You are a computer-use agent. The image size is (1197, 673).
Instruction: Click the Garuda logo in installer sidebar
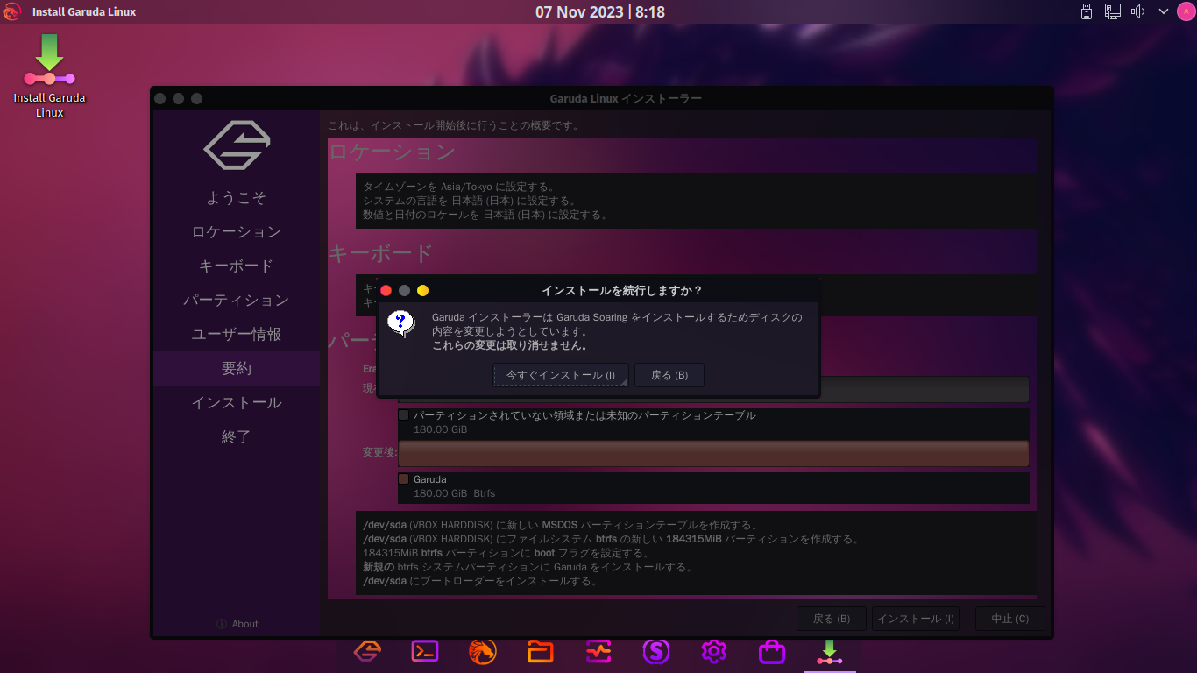coord(237,145)
